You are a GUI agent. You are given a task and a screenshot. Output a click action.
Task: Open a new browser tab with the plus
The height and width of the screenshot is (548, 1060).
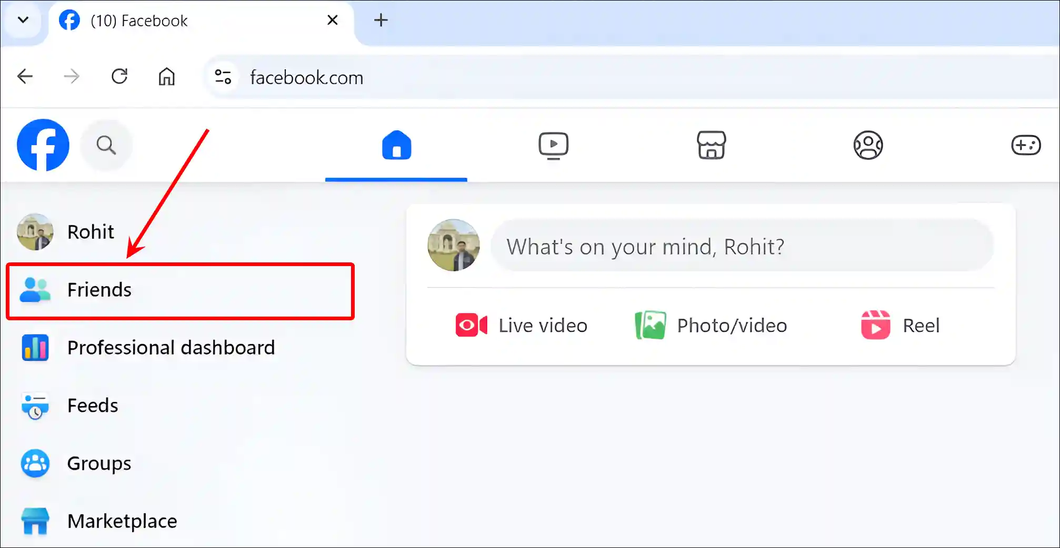381,21
